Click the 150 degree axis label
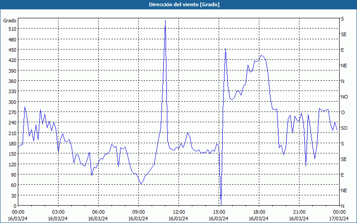Viewport: 357px width, 223px height. click(12, 154)
